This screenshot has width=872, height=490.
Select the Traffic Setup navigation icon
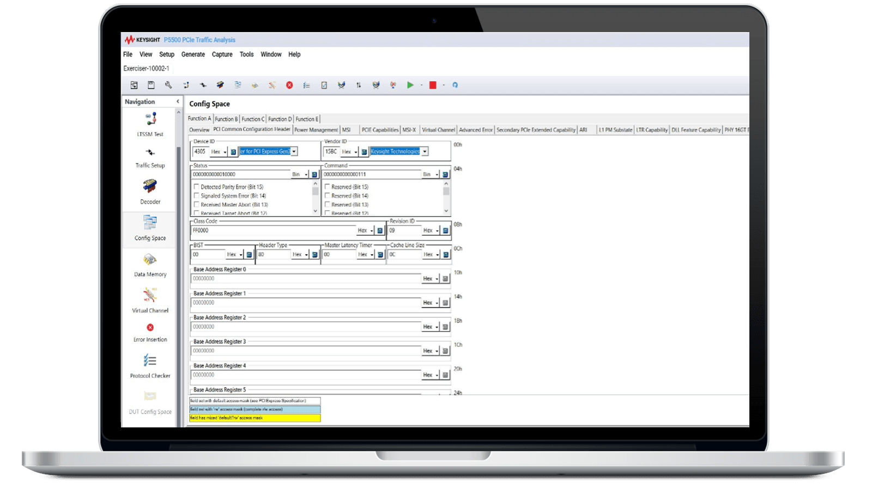[x=150, y=158]
